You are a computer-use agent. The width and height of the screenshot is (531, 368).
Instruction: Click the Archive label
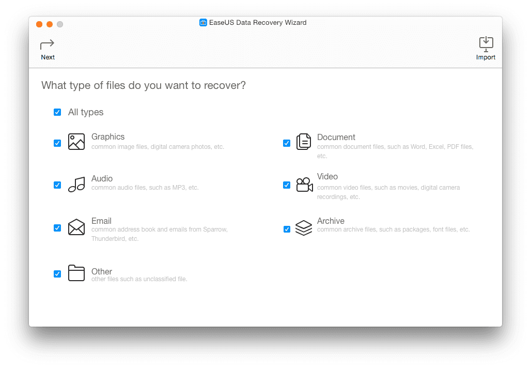point(331,221)
